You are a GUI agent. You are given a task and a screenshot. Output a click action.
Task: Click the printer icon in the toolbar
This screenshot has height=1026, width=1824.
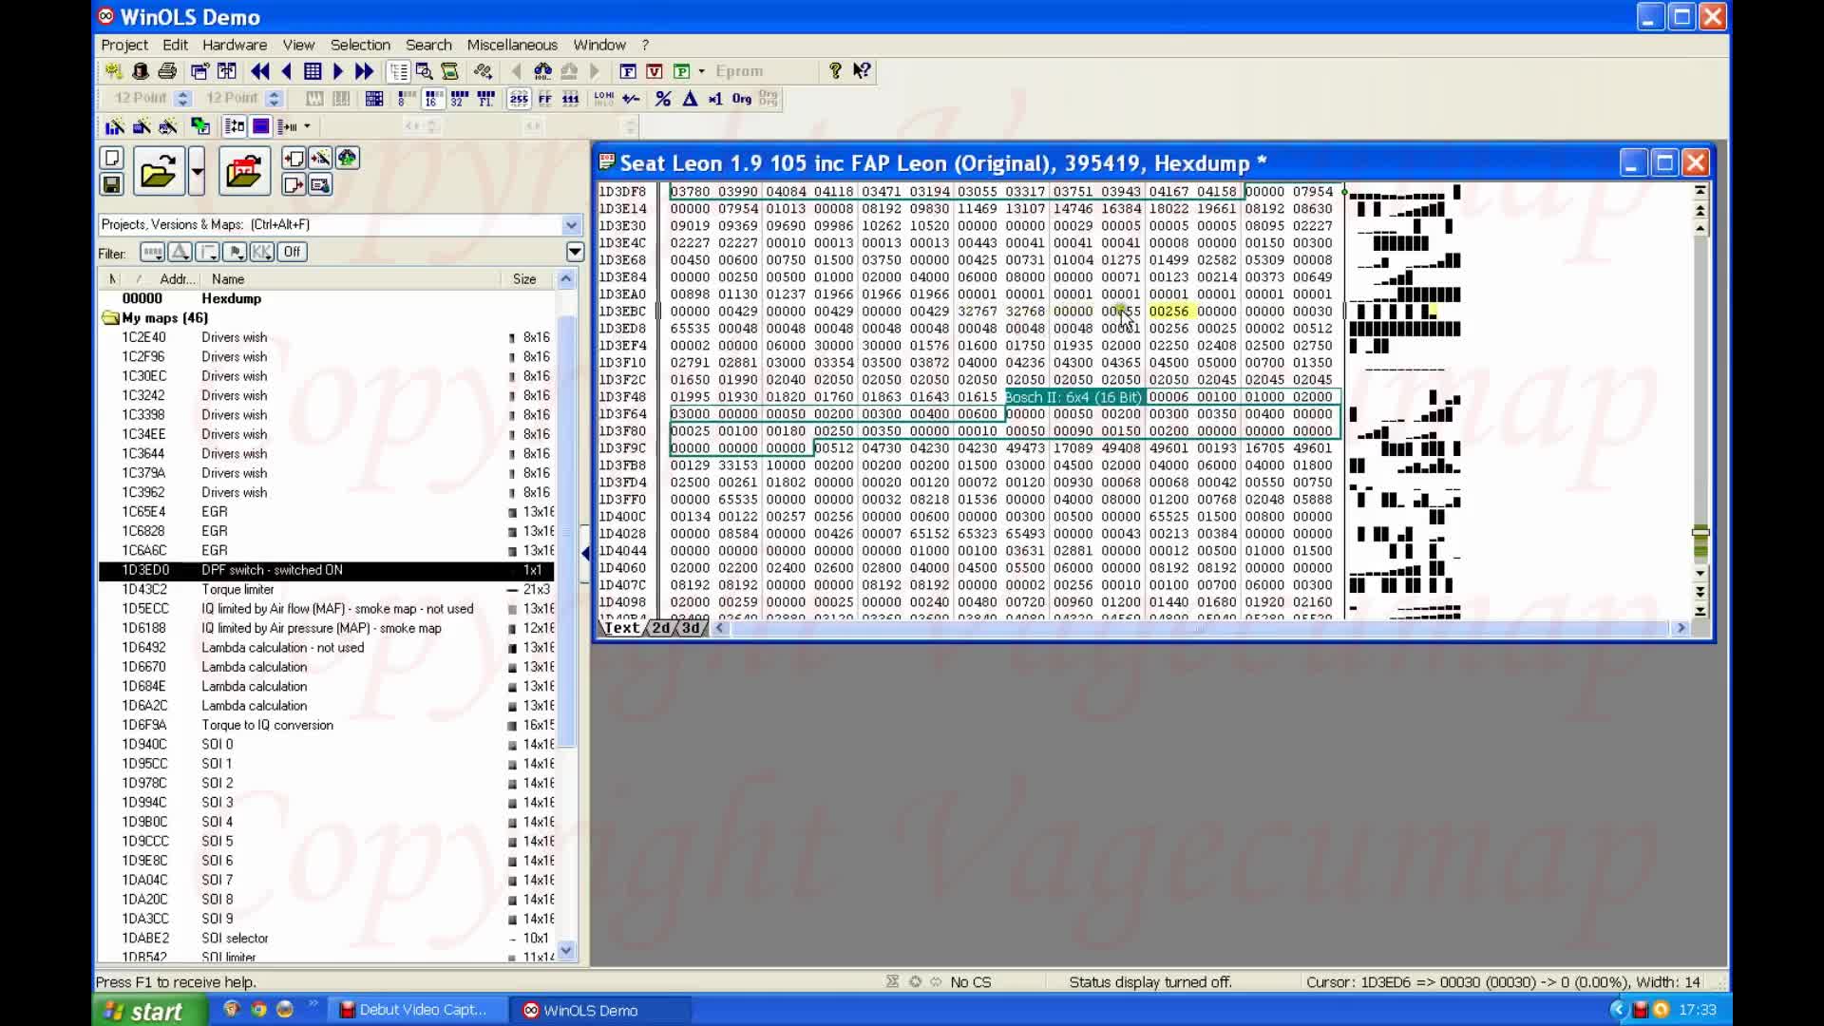point(167,71)
